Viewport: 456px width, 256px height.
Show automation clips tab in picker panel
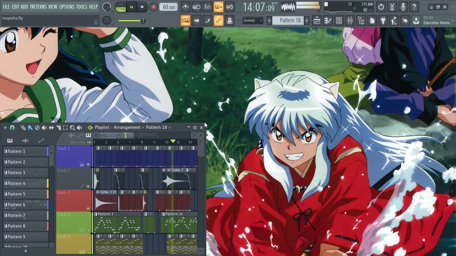click(x=41, y=140)
